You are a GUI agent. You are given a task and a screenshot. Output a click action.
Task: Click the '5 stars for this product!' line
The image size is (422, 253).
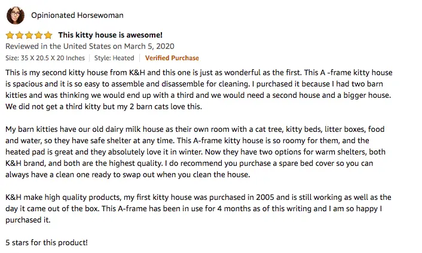click(x=47, y=242)
